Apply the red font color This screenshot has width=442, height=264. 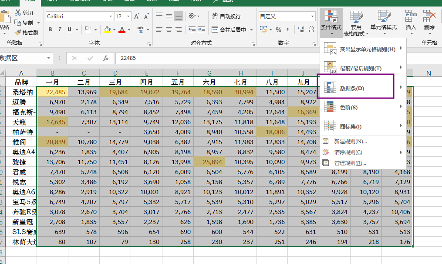coord(122,30)
